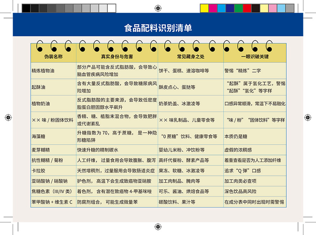Select the 麦芽糊精 name cell
This screenshot has width=316, height=235.
click(53, 150)
